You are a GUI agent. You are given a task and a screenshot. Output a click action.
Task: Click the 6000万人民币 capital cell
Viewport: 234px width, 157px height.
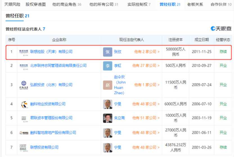pos(175,104)
